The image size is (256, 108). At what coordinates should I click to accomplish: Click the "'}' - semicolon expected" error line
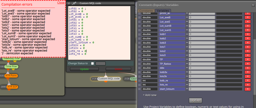click(x=17, y=53)
